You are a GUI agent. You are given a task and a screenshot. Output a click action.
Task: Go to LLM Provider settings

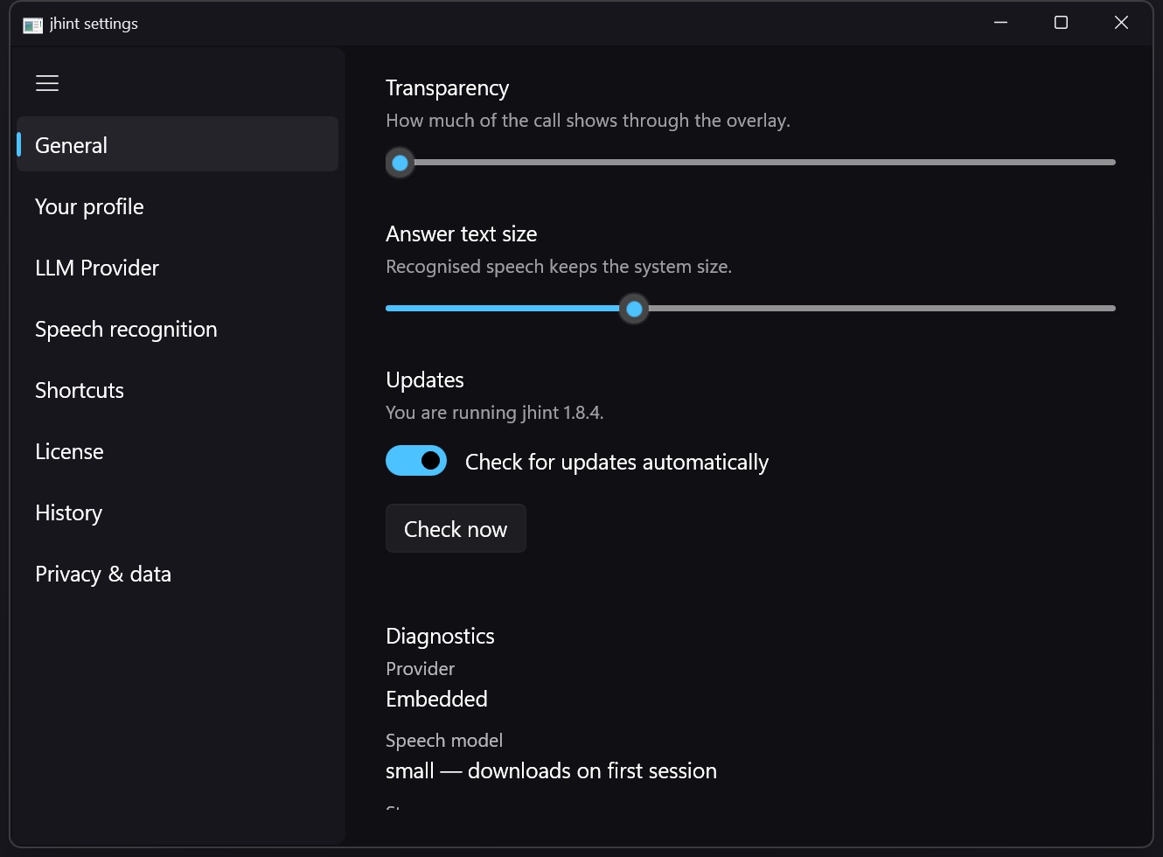pos(178,268)
